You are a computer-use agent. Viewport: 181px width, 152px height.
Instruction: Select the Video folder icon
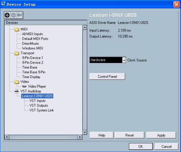(x=17, y=82)
